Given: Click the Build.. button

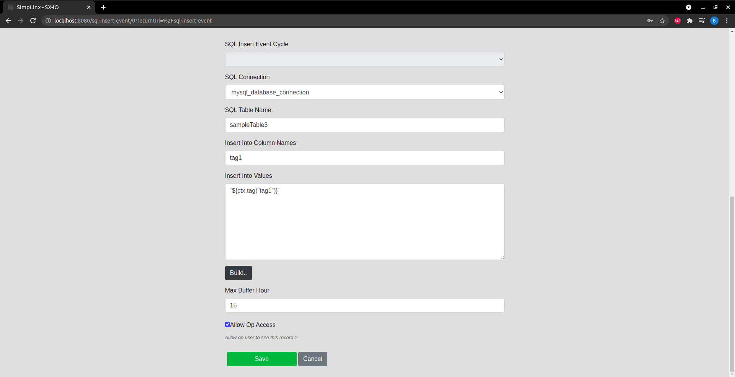Looking at the screenshot, I should click(238, 273).
